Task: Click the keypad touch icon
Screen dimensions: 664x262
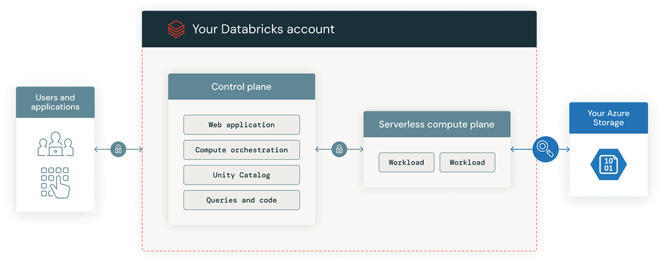Action: 55,182
